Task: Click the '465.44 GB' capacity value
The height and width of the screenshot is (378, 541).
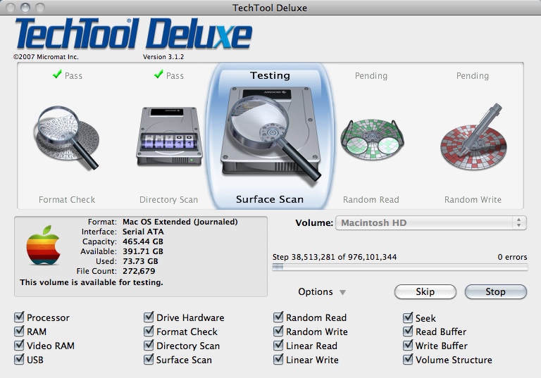Action: click(143, 241)
